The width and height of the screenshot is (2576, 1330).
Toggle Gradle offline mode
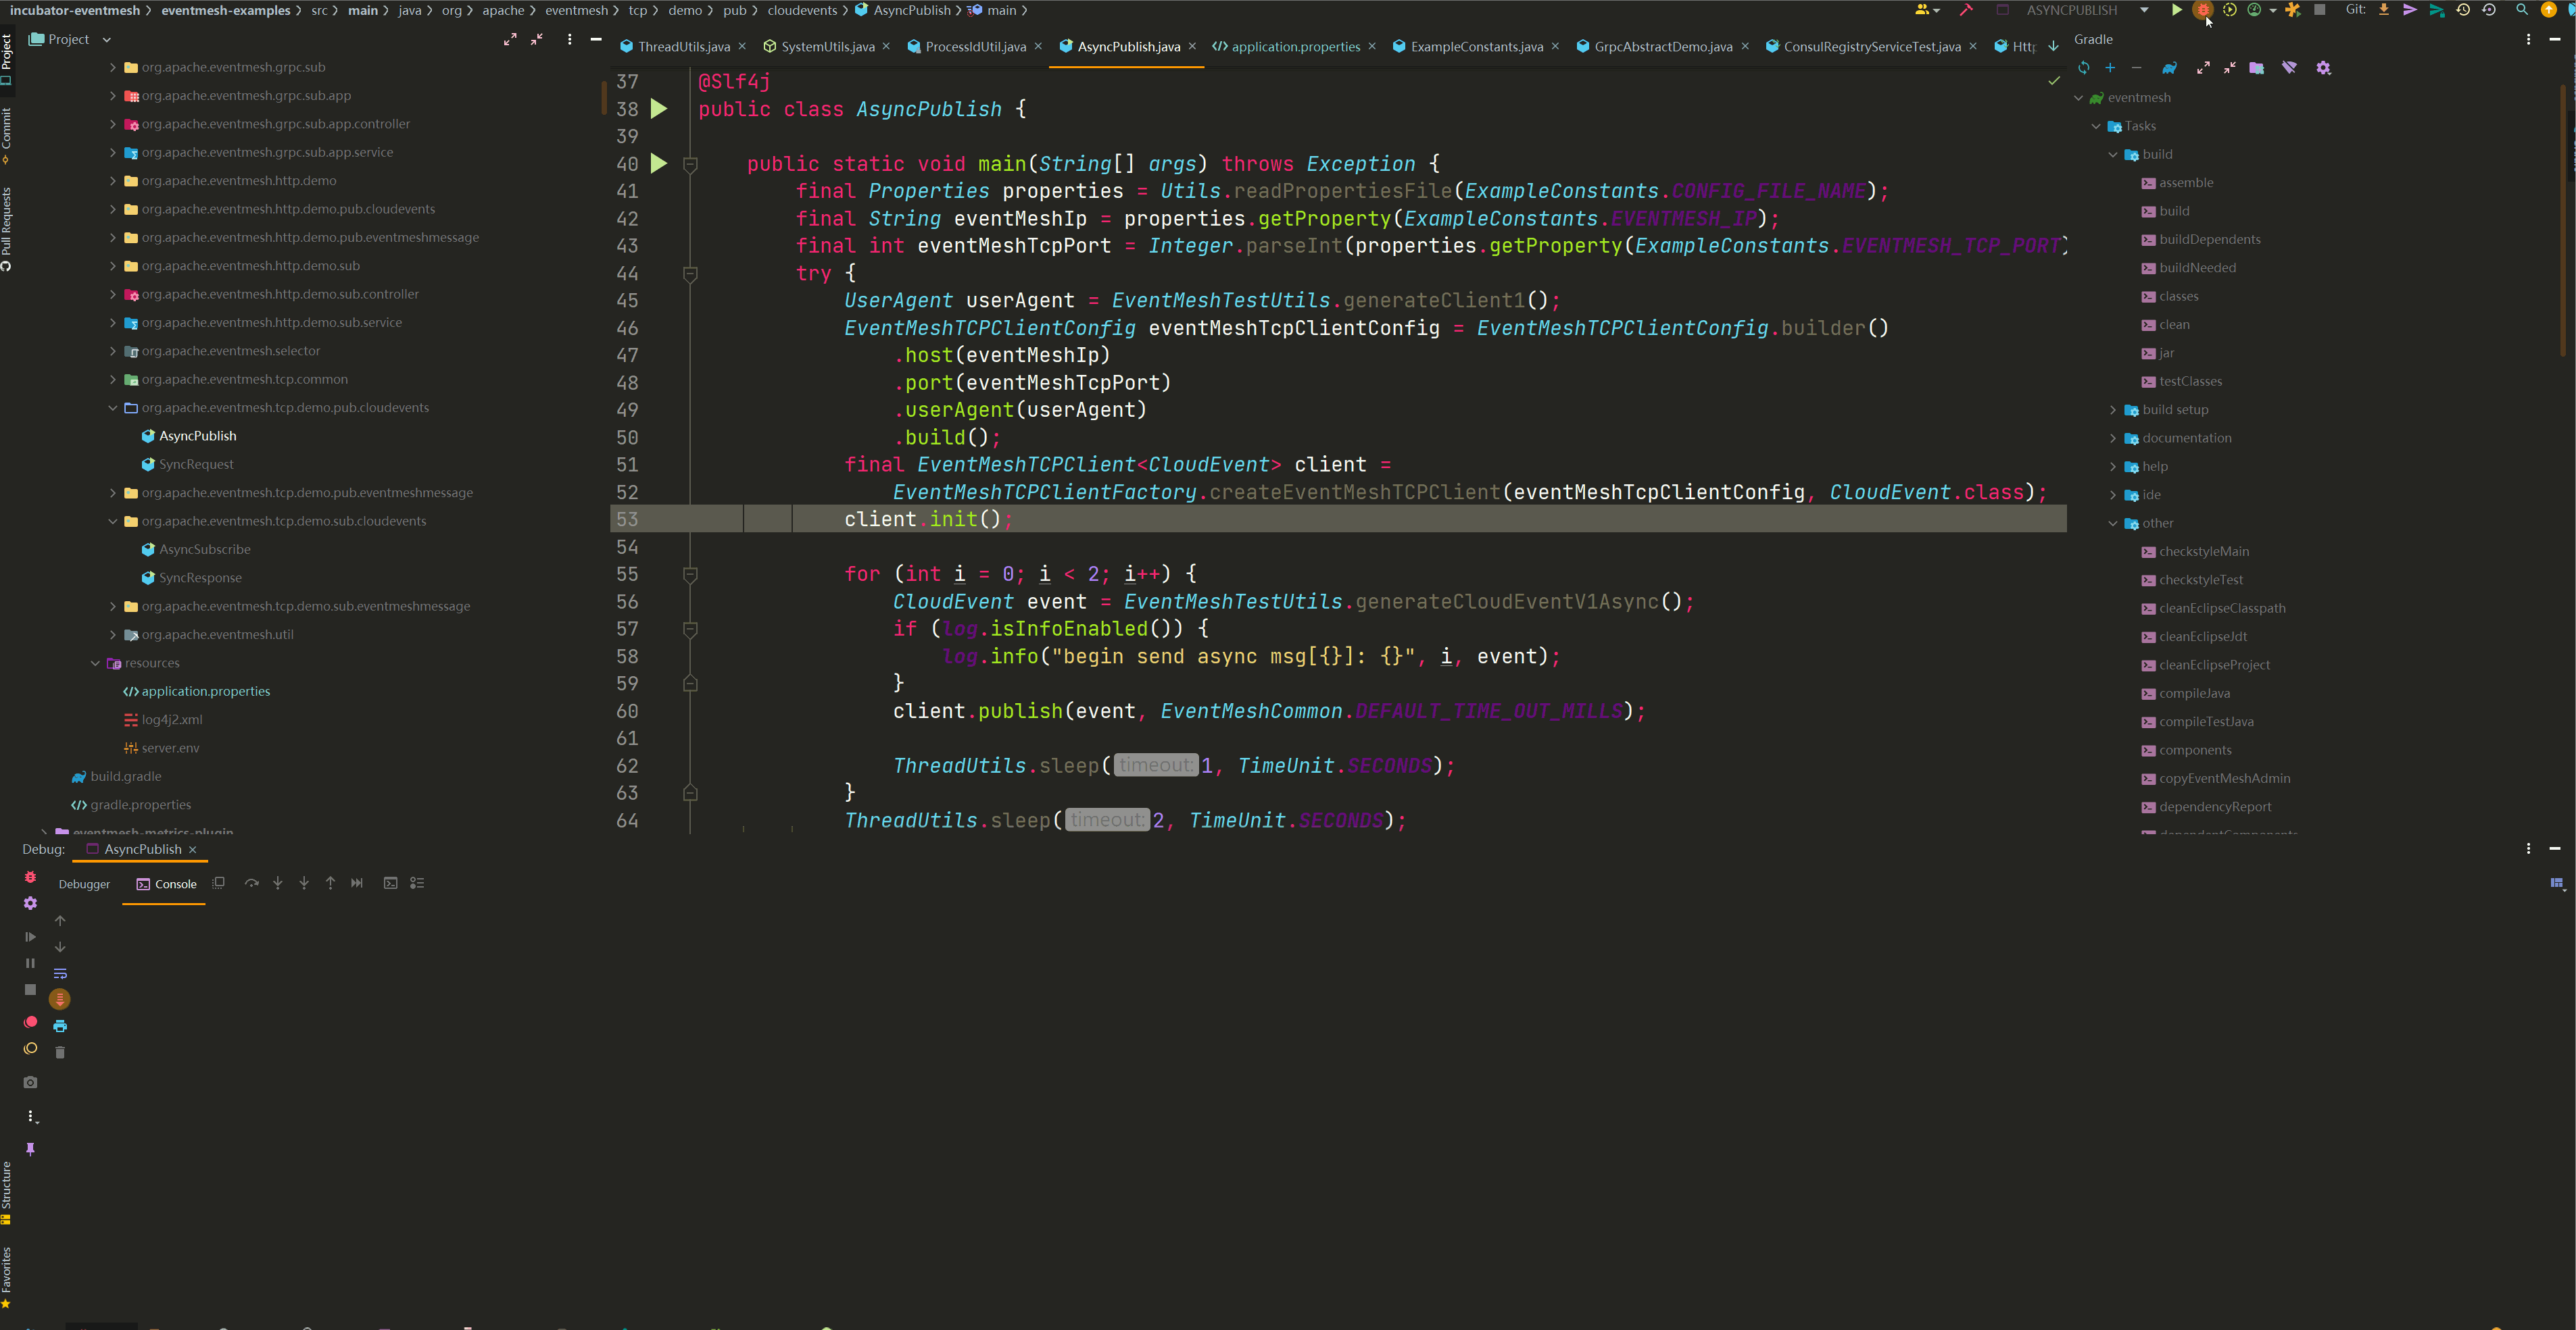(x=2289, y=68)
